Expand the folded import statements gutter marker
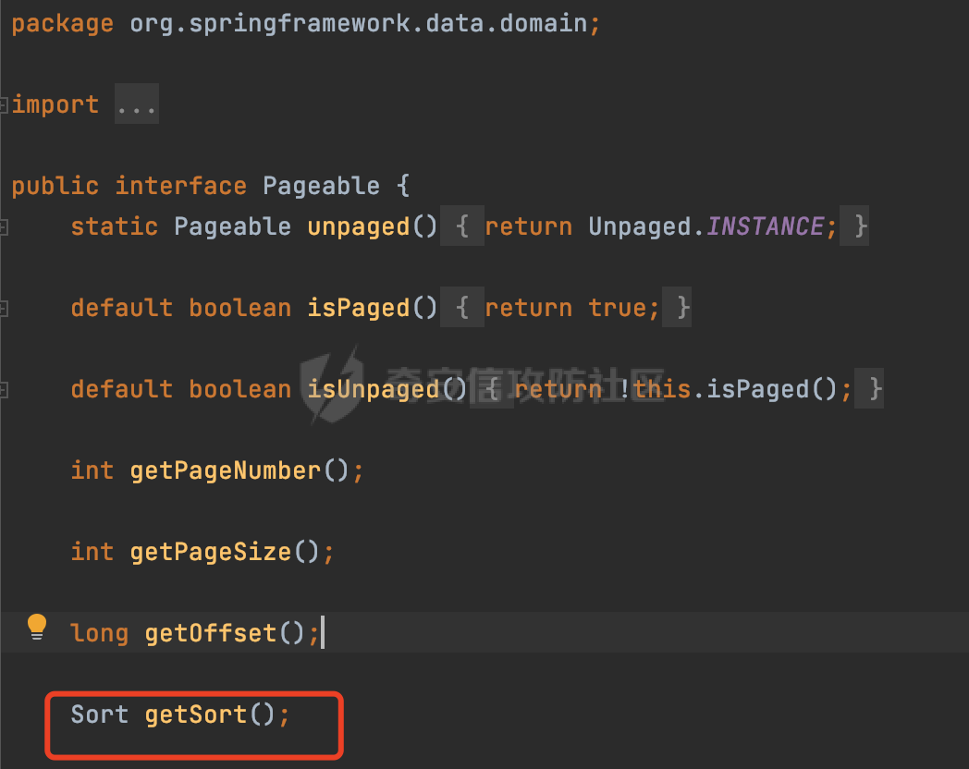 [4, 104]
